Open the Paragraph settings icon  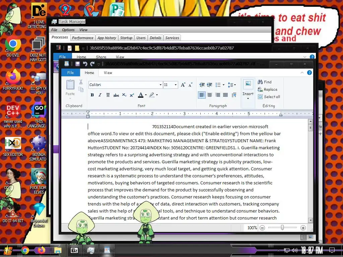pyautogui.click(x=234, y=95)
